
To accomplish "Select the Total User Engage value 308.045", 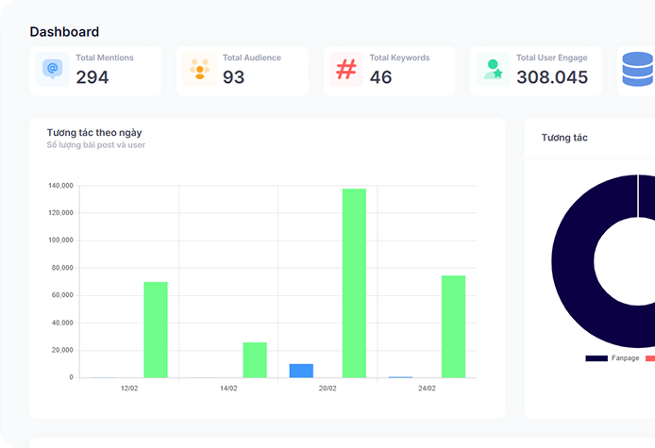I will 552,77.
